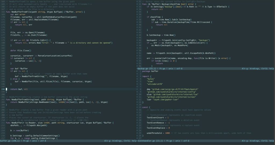Click the micro/internal/config import line
This screenshot has width=275, height=145.
[x=171, y=92]
